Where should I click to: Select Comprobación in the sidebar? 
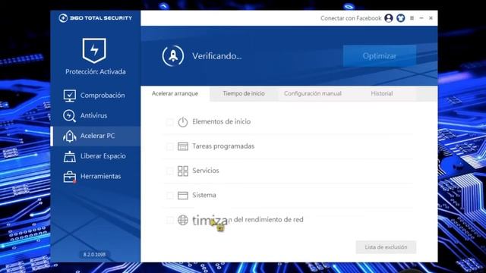coord(96,96)
